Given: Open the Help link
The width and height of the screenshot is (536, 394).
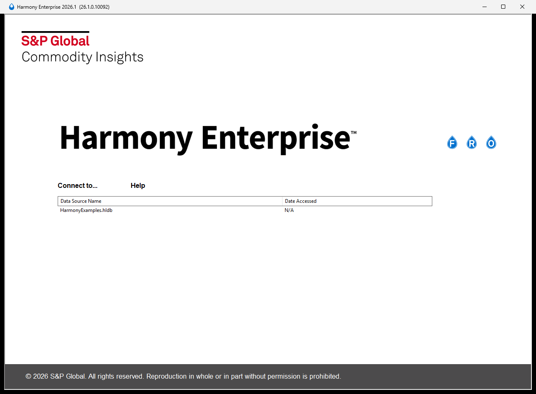Looking at the screenshot, I should click(x=138, y=185).
